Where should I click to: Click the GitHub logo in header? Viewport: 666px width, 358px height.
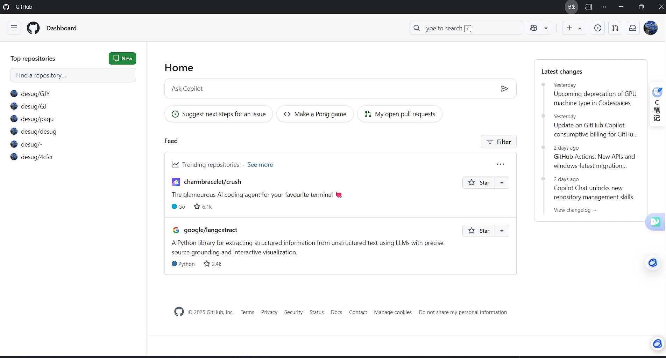(33, 28)
